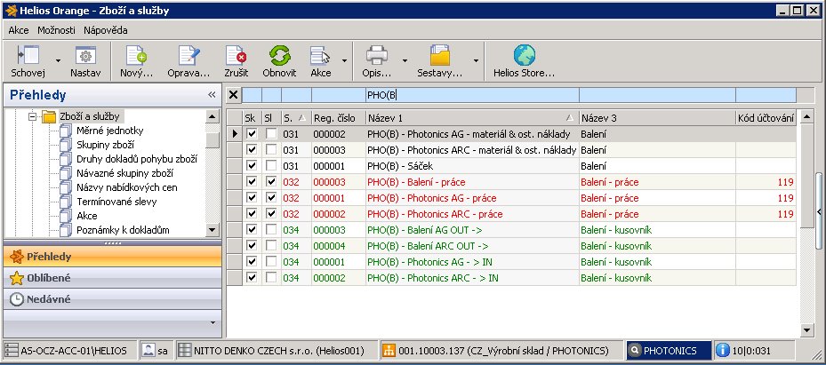Click the database grid icon by NITTO DENKO
This screenshot has width=826, height=365.
[184, 350]
